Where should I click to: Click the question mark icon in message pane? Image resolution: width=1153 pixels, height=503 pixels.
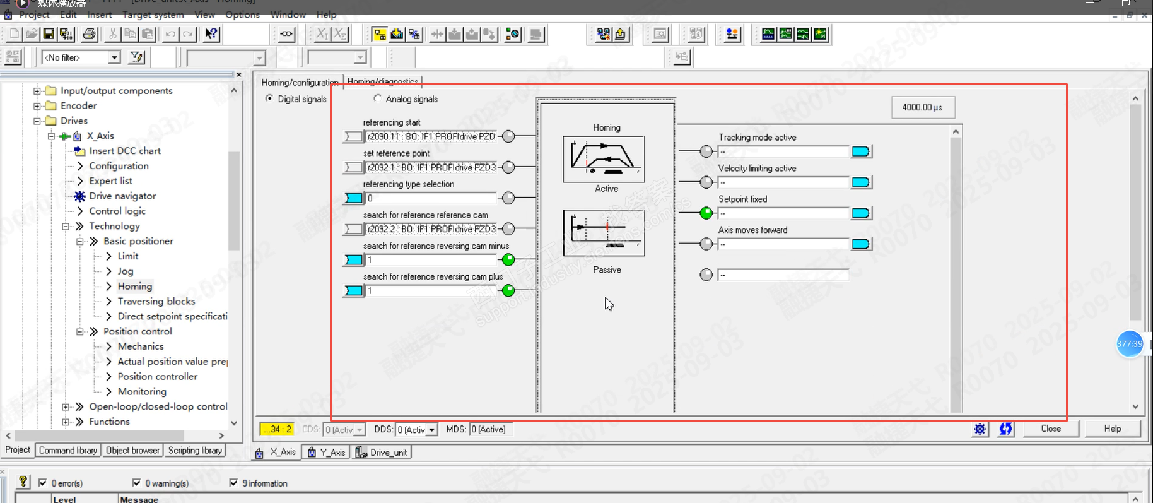click(x=23, y=482)
